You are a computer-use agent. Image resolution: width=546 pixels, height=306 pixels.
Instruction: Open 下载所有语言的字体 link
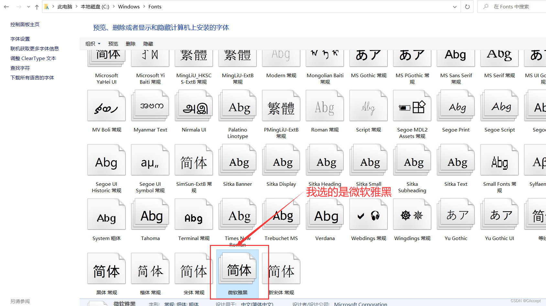[x=32, y=78]
